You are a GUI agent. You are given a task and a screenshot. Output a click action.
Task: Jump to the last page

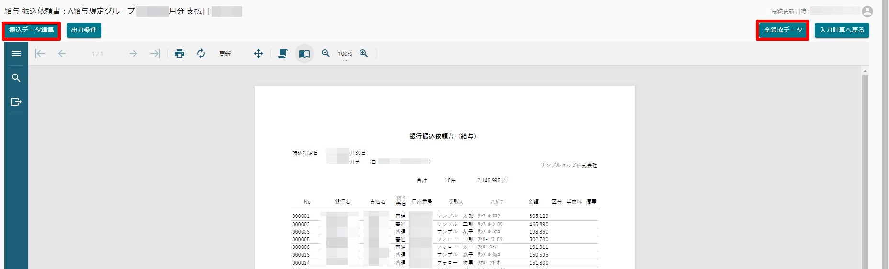(155, 54)
